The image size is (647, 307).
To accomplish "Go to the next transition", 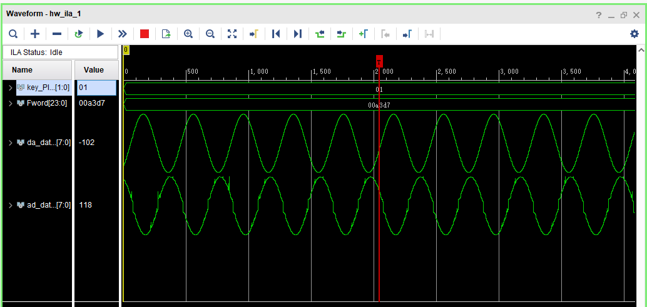I will click(x=341, y=34).
